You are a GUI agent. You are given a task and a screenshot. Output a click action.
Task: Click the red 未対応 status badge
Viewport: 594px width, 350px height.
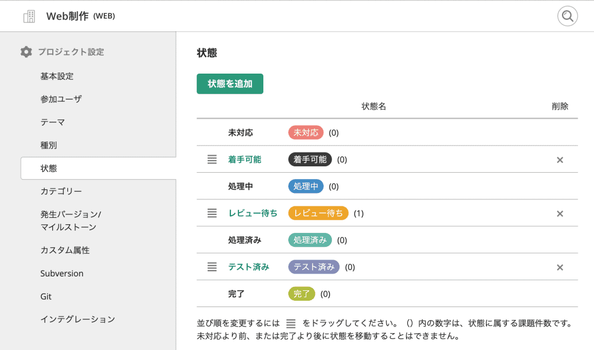[x=306, y=133]
